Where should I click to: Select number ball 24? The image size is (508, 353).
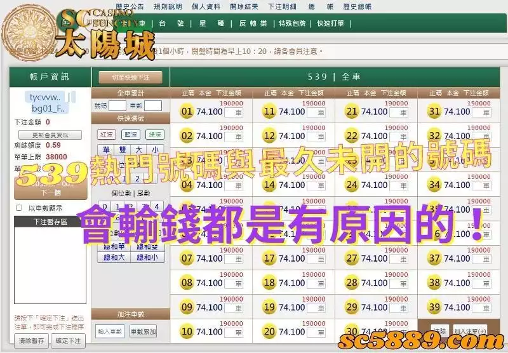[x=352, y=185]
